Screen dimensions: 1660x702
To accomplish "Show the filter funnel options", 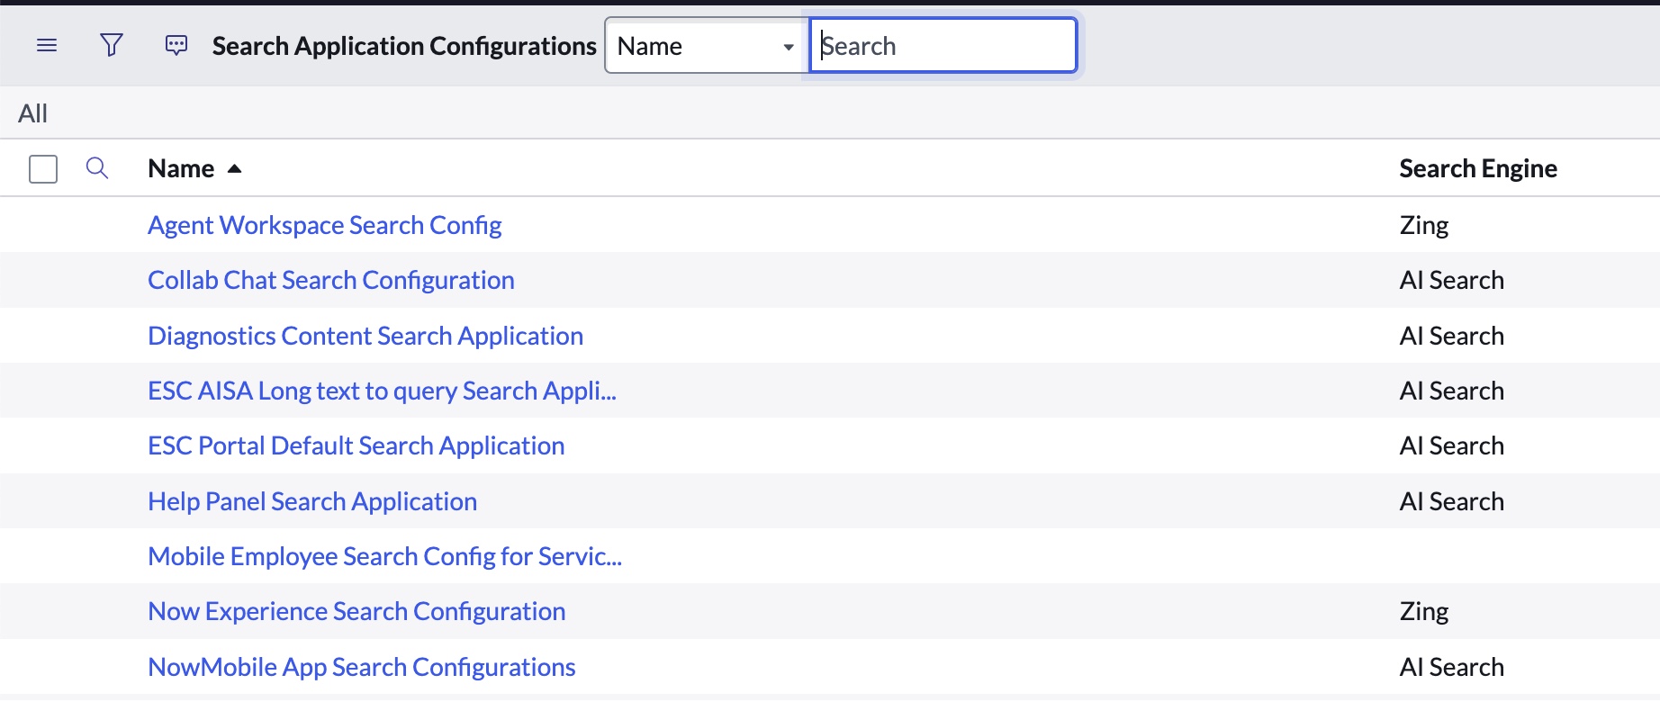I will [112, 45].
